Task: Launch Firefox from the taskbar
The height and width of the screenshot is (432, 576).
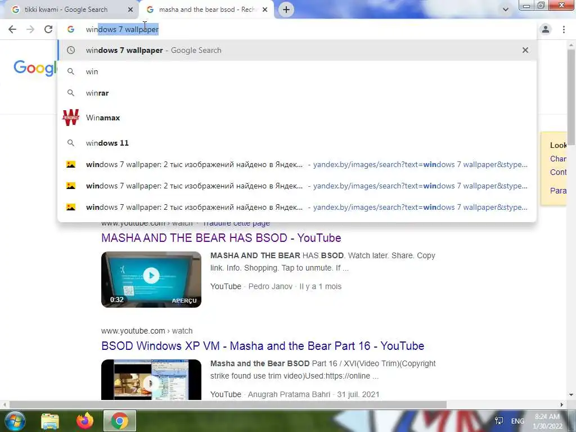Action: (85, 421)
